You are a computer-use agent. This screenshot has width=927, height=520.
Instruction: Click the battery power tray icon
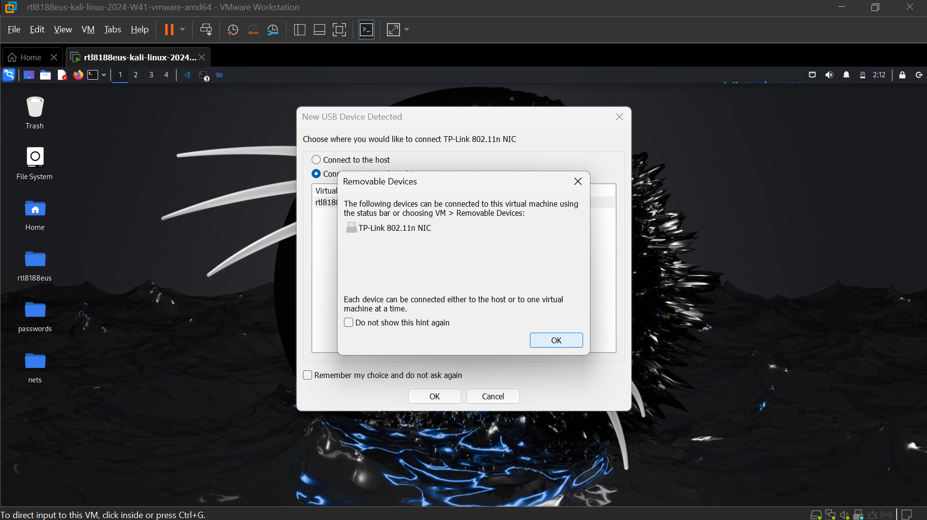863,75
